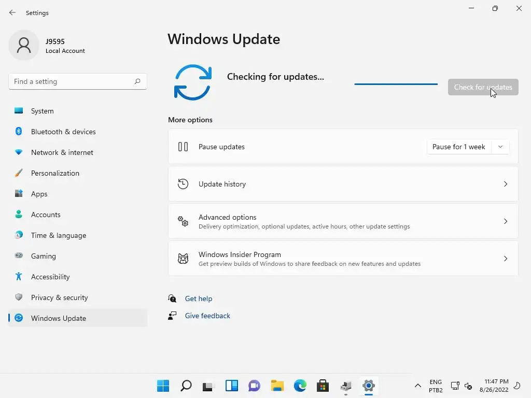Click the Windows Update sync icon in sidebar
Image resolution: width=531 pixels, height=398 pixels.
(x=19, y=318)
